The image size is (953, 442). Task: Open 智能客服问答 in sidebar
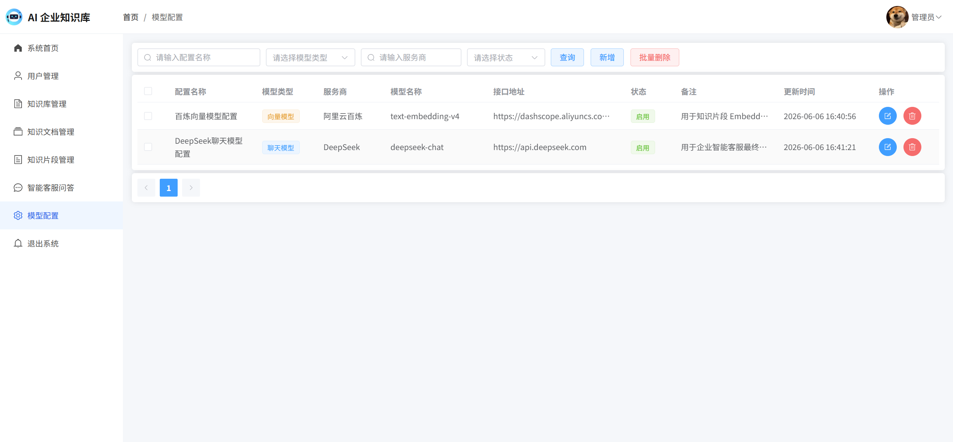tap(61, 188)
